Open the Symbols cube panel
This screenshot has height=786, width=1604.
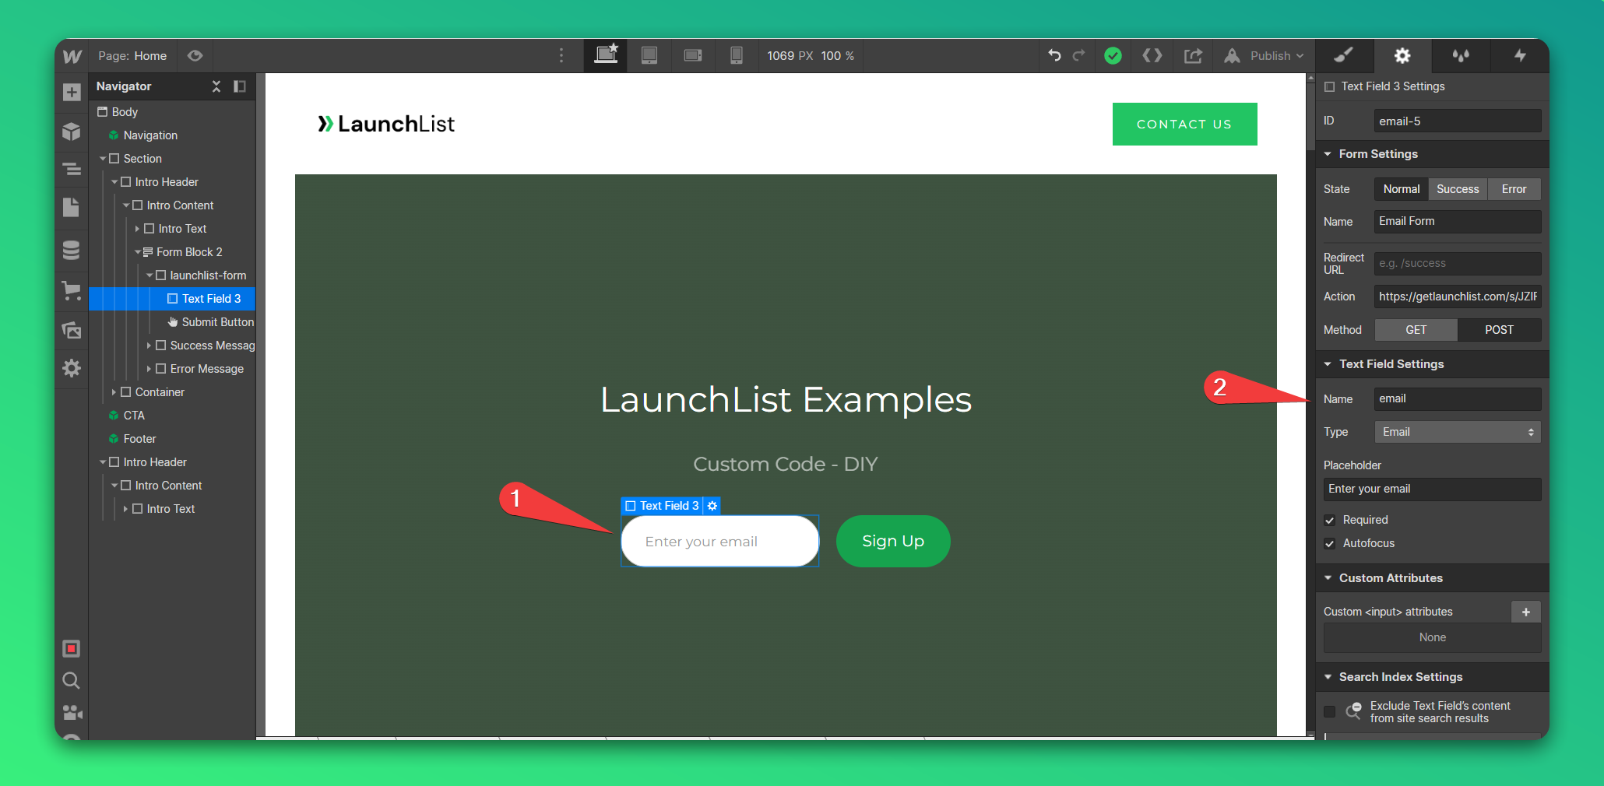coord(72,132)
